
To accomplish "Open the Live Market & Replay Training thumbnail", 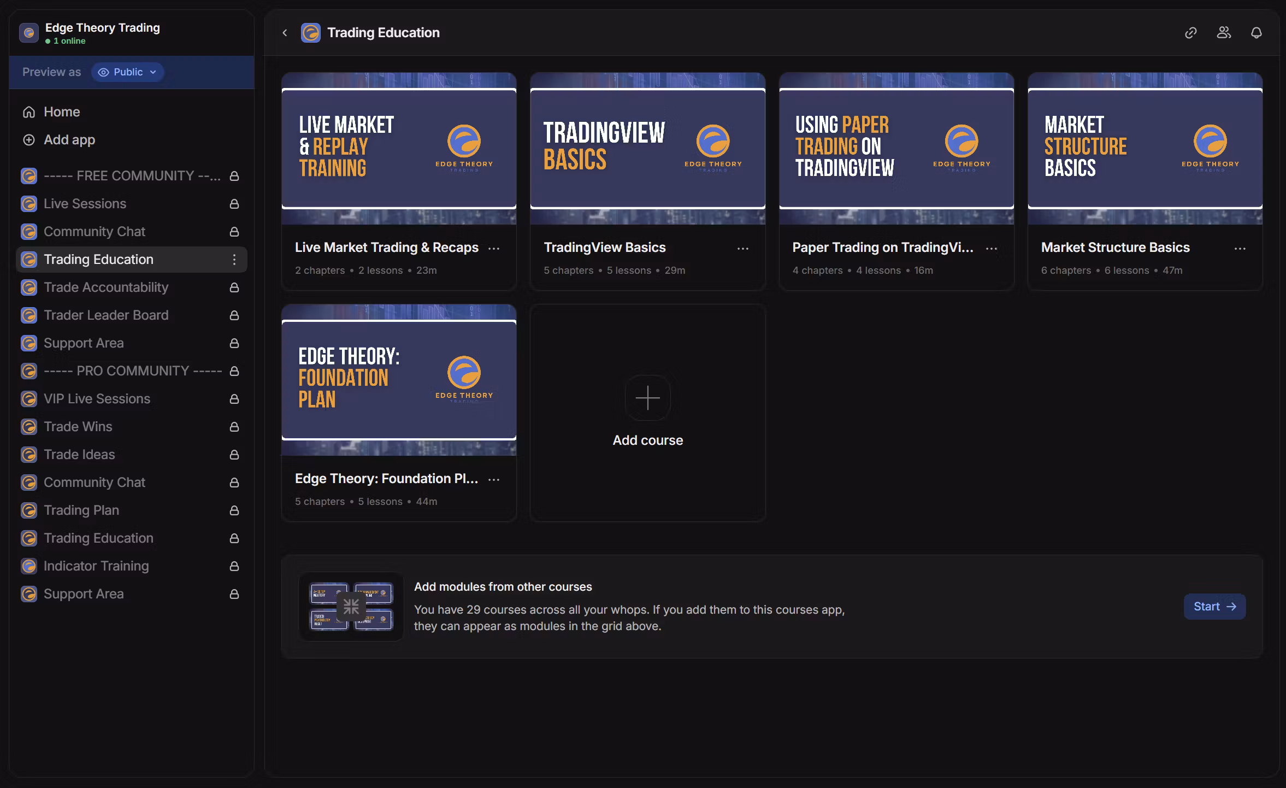I will [x=399, y=149].
